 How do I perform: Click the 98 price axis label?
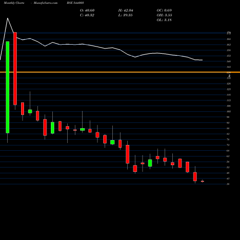point(228,117)
